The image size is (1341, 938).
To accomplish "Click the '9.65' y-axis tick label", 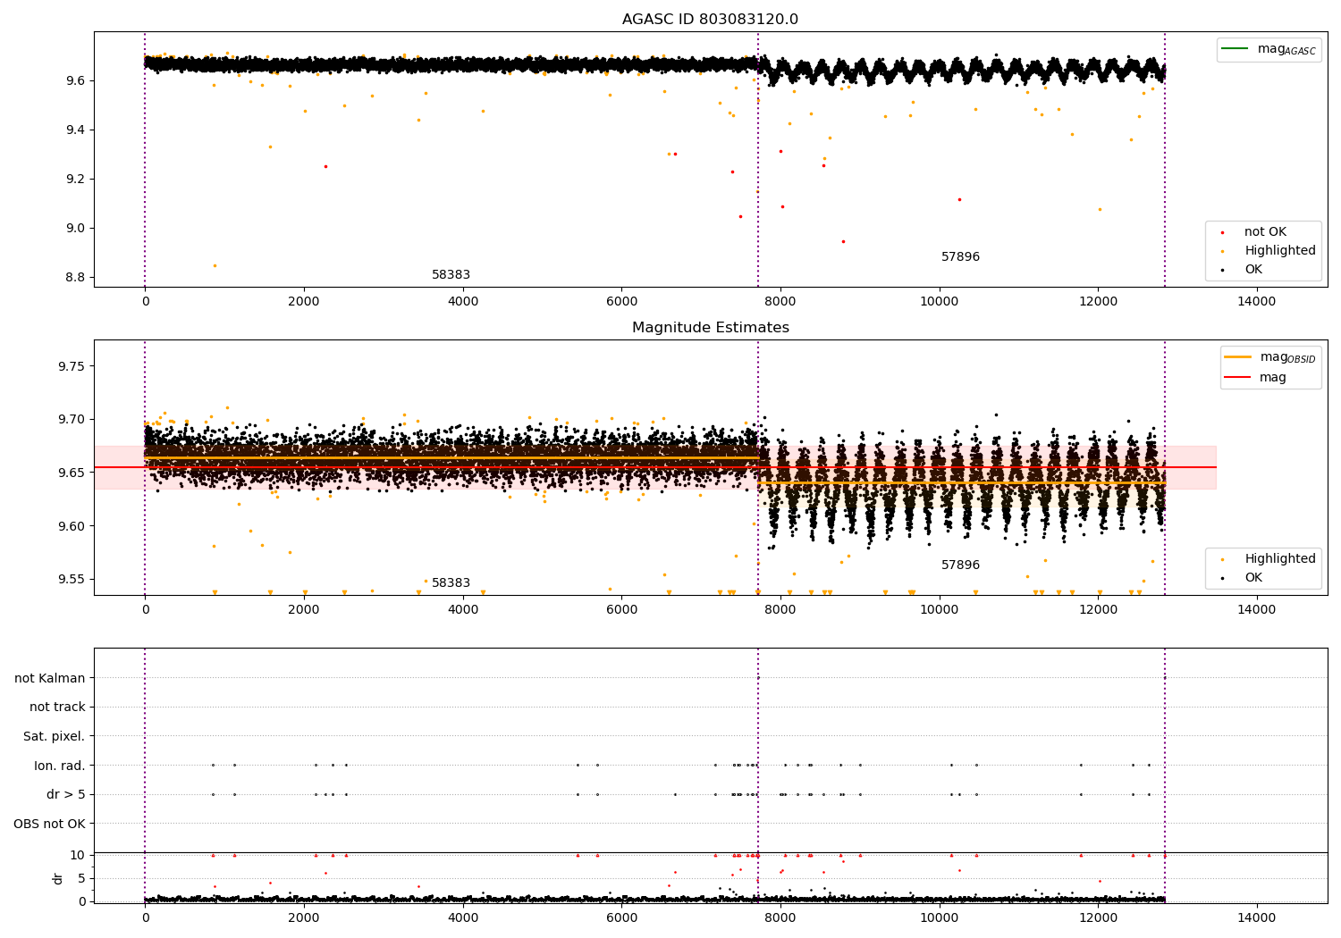I will 72,473.
